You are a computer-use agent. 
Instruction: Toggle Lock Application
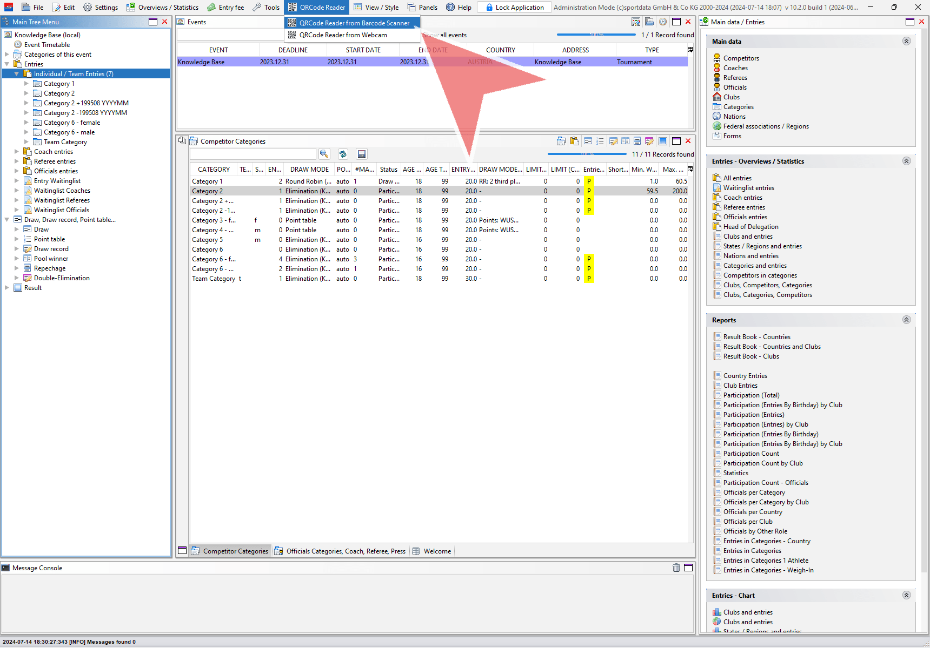(514, 7)
